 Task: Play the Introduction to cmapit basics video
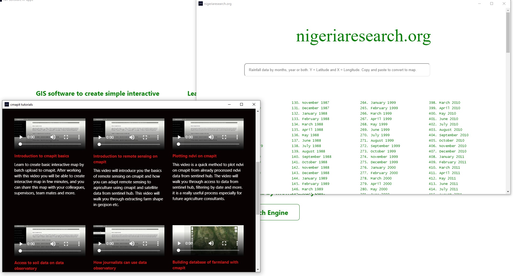click(x=21, y=137)
